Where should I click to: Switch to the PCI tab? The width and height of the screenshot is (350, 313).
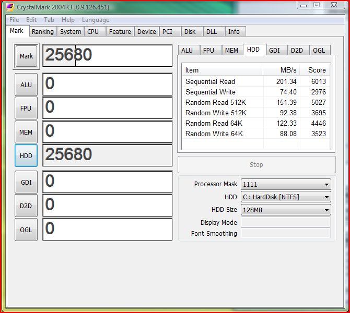(x=170, y=31)
